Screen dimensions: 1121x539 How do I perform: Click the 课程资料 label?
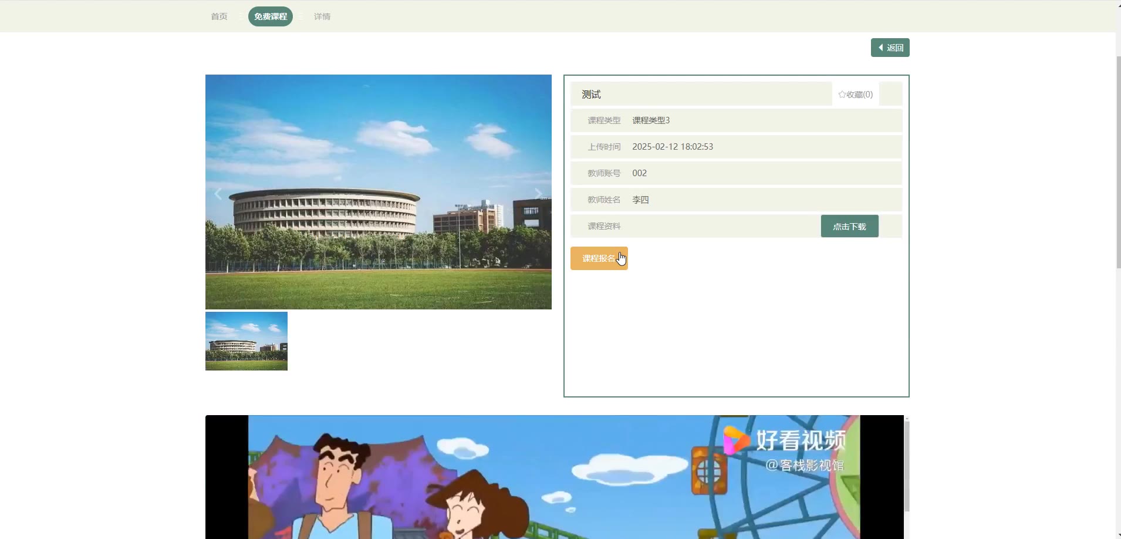click(604, 226)
